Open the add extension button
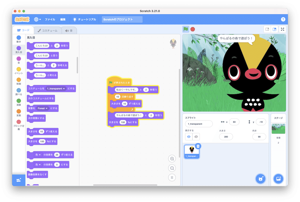The image size is (300, 202). click(x=18, y=180)
